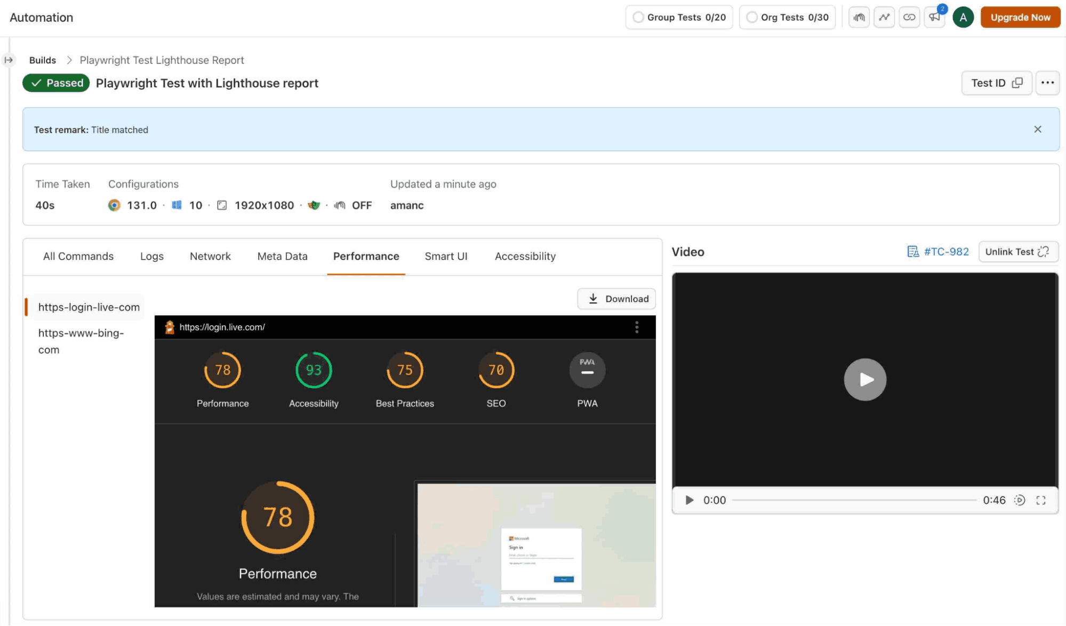Viewport: 1066px width, 626px height.
Task: Unlink the test using Unlink Test button
Action: click(1017, 251)
